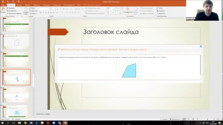Click Shape Effects (Эффекты фигуры)
The image size is (223, 125).
[147, 14]
